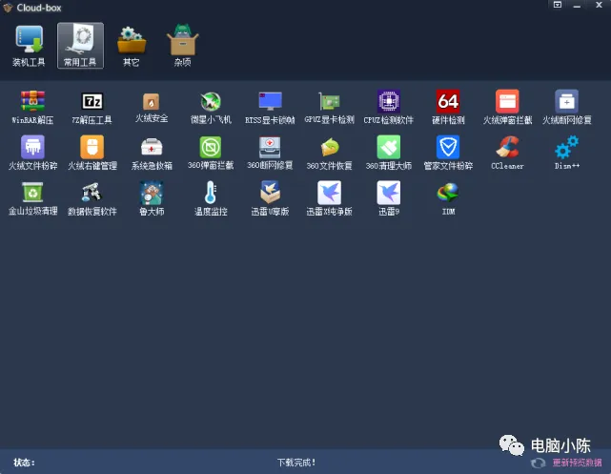Open 360弹窗拦截 tool

tap(211, 153)
